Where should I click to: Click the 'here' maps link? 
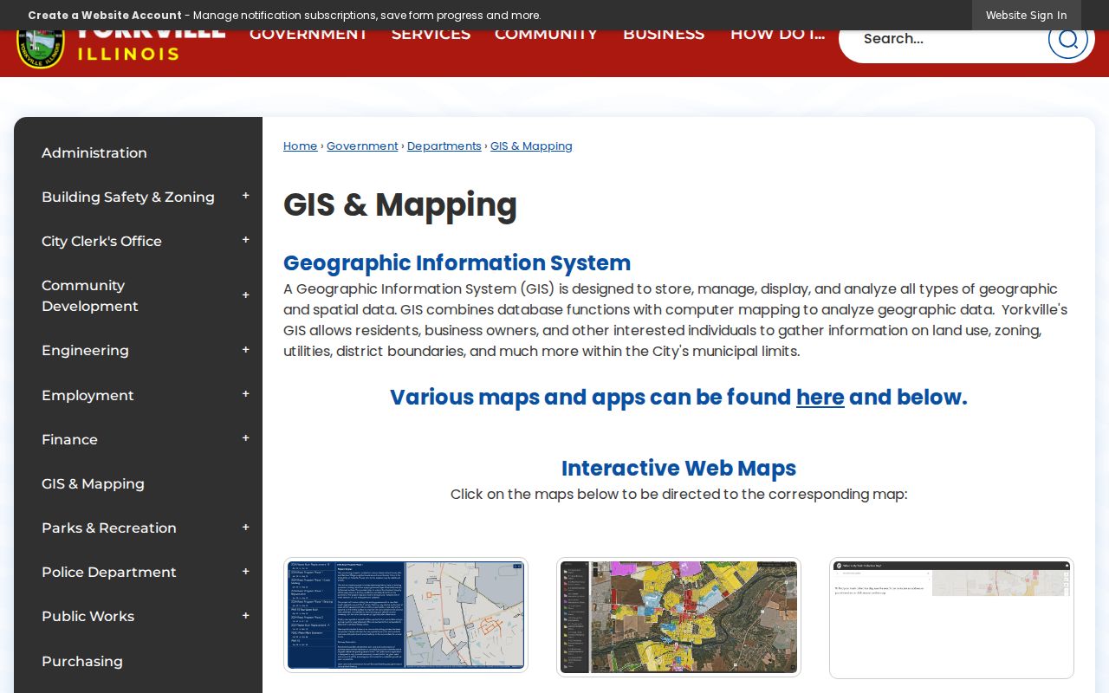coord(820,398)
